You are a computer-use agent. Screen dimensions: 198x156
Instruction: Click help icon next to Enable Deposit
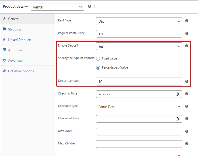[x=187, y=46]
